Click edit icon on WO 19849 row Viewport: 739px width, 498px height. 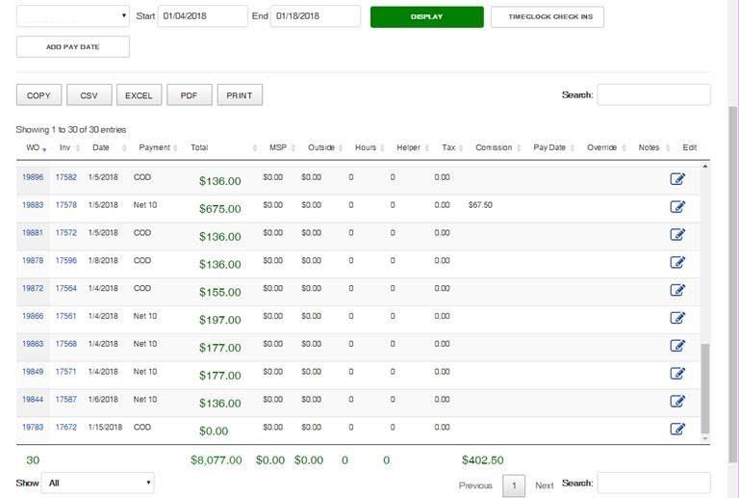[x=677, y=374]
